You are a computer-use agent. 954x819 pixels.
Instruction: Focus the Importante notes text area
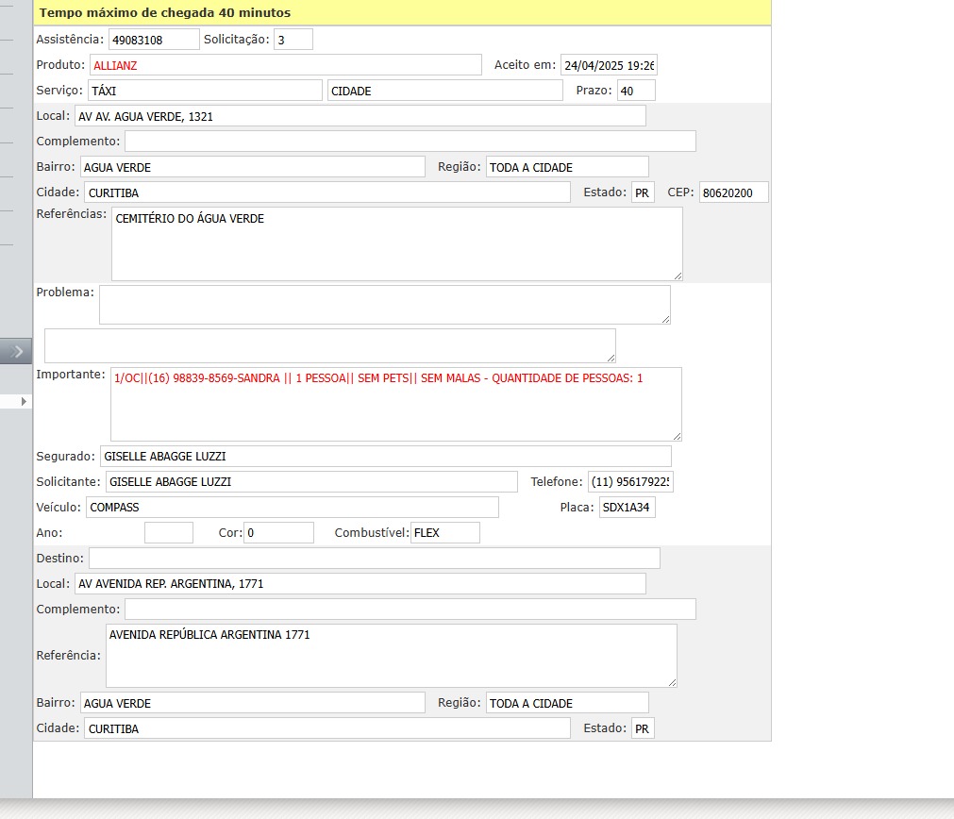coord(395,404)
